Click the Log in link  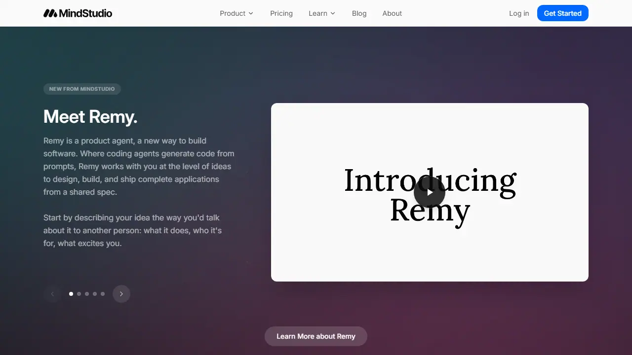(x=519, y=13)
